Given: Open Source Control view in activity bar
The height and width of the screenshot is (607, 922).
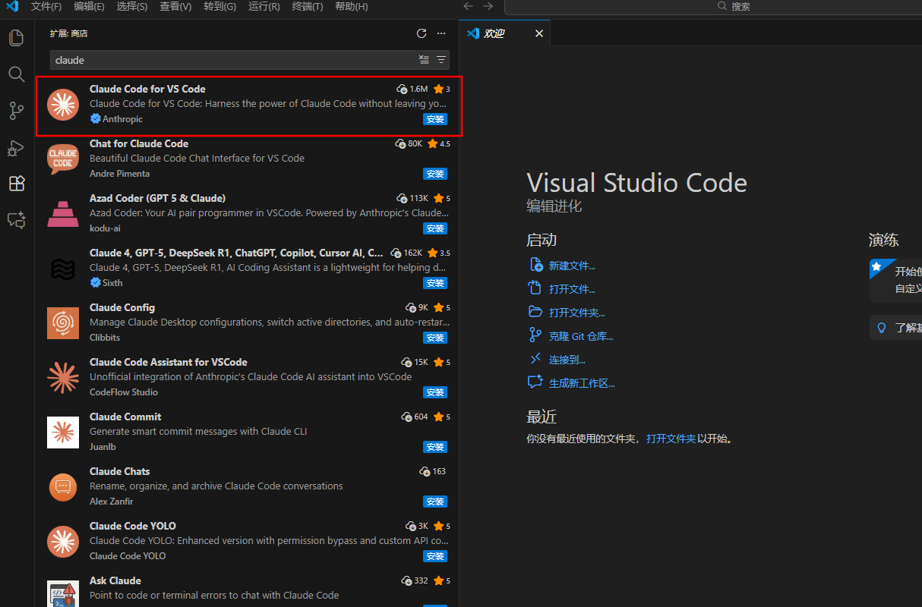Looking at the screenshot, I should tap(17, 111).
